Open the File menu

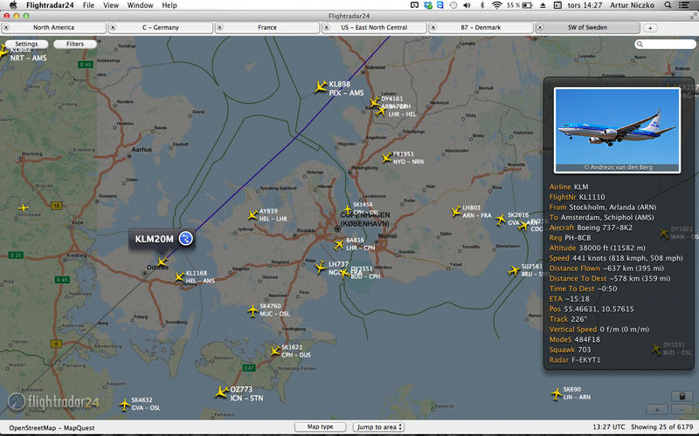pos(88,5)
